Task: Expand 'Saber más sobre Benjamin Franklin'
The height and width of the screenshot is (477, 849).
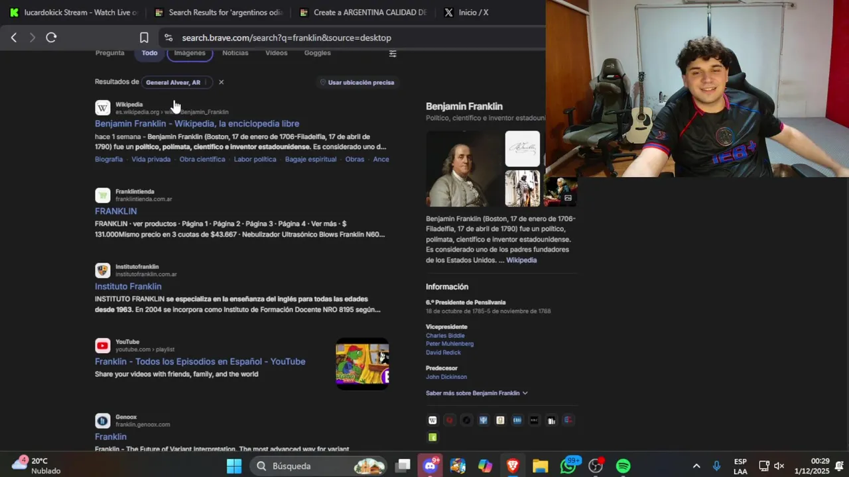Action: (x=476, y=393)
